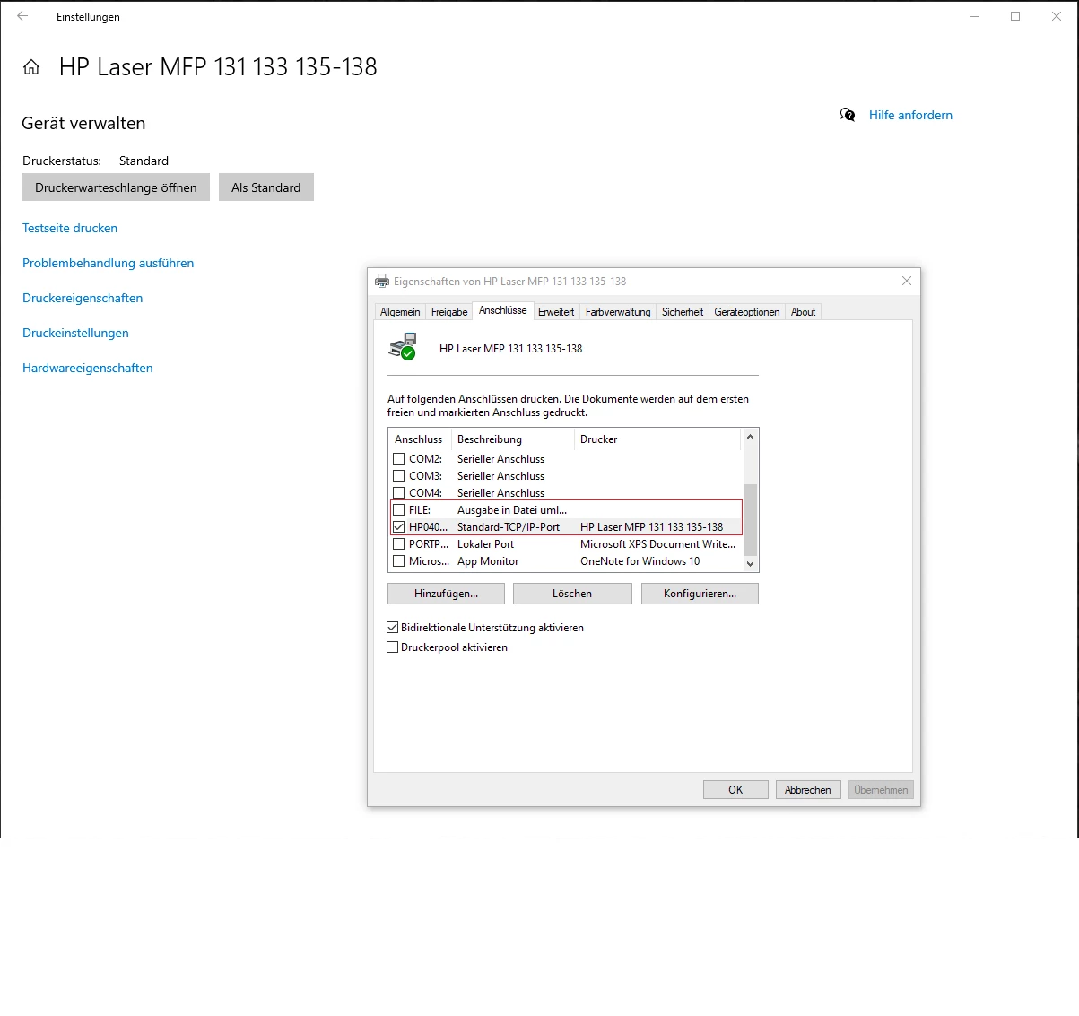Open the About tab
The height and width of the screenshot is (1016, 1079).
804,312
